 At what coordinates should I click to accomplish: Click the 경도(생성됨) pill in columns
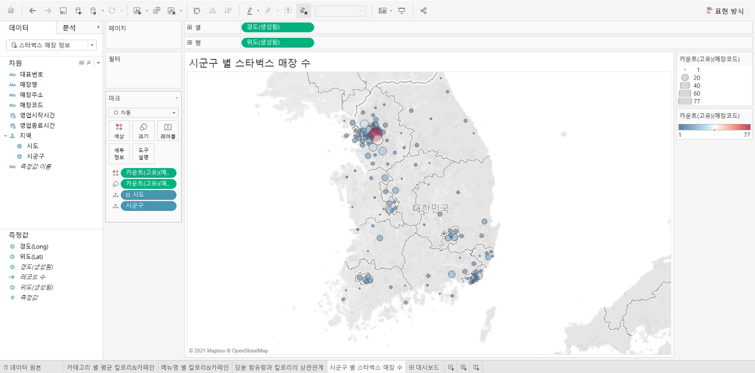[x=277, y=27]
